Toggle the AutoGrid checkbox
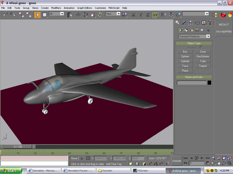The height and width of the screenshot is (174, 233). click(201, 47)
